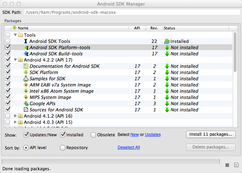The height and width of the screenshot is (173, 242).
Task: Click the Android SDK Platform-tools icon
Action: (x=26, y=47)
